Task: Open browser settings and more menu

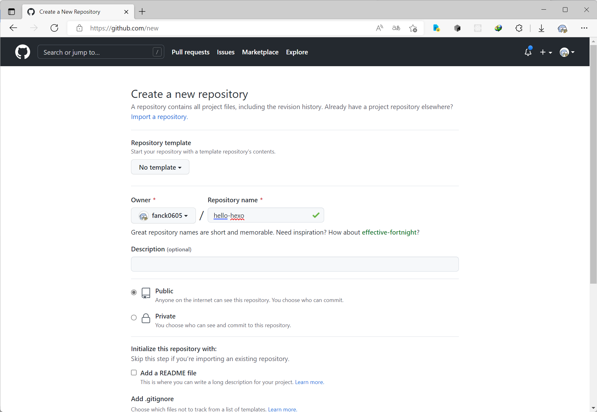Action: point(584,28)
